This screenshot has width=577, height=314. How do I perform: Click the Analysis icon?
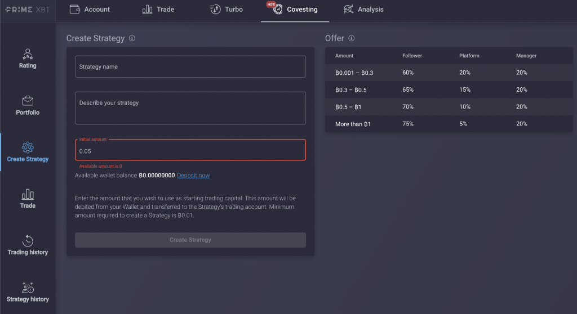point(348,9)
